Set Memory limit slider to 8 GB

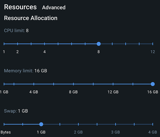tap(73, 84)
